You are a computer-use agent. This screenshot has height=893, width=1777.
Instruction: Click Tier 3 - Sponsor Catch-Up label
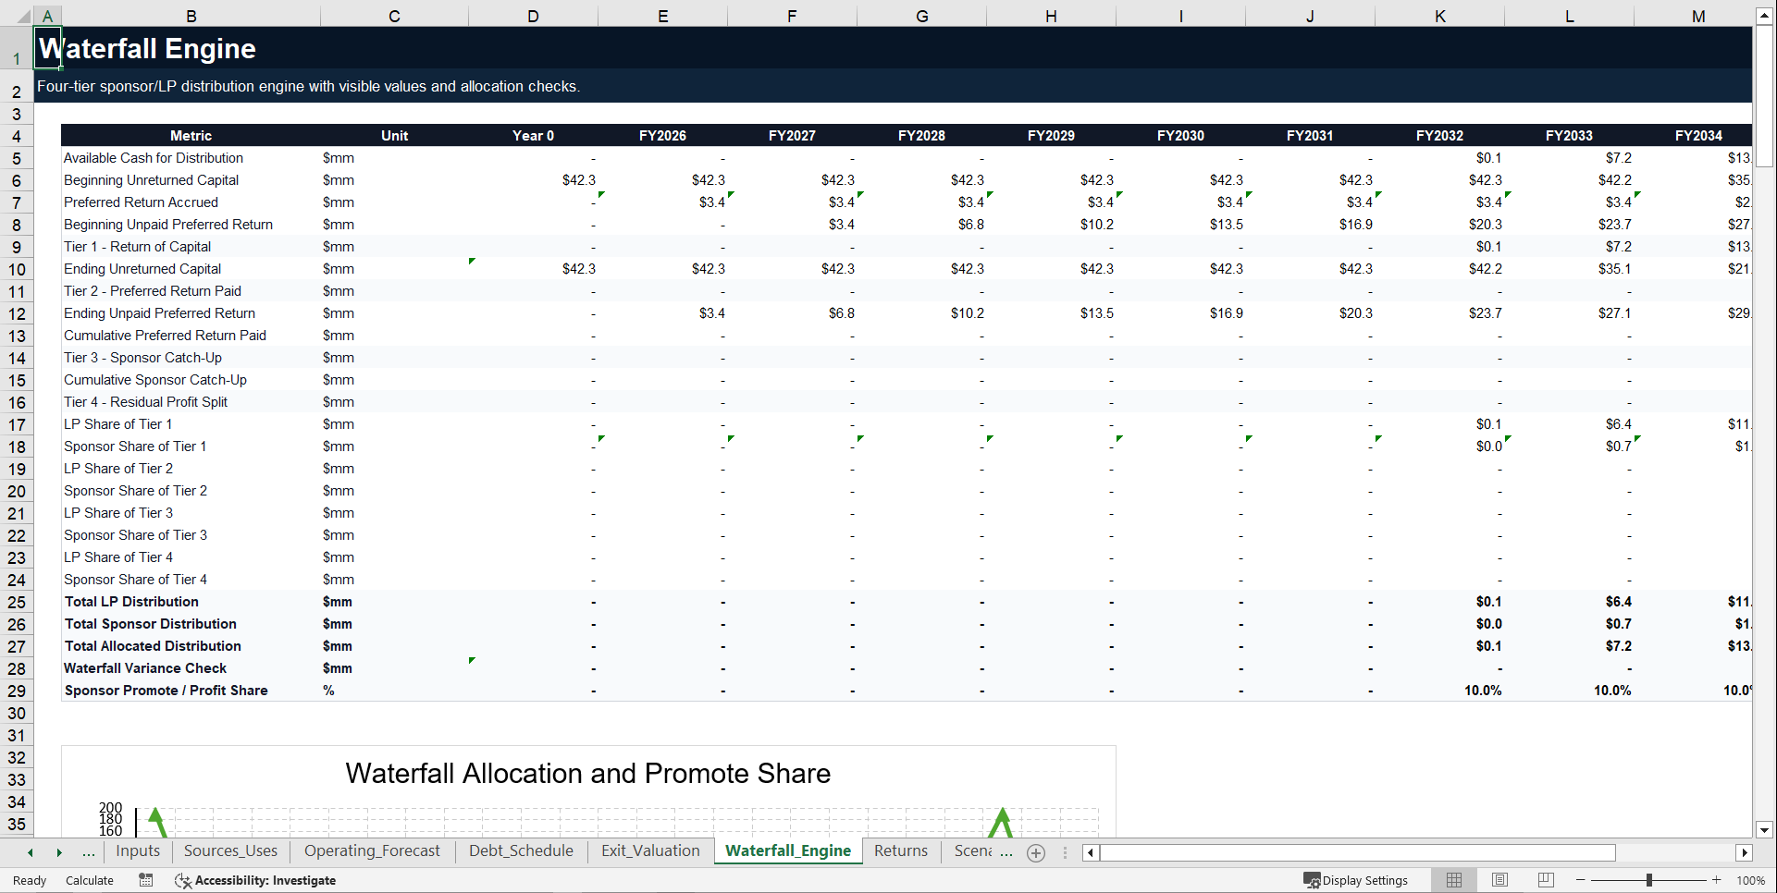pos(142,358)
